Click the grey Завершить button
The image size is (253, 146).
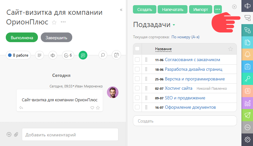(56, 38)
